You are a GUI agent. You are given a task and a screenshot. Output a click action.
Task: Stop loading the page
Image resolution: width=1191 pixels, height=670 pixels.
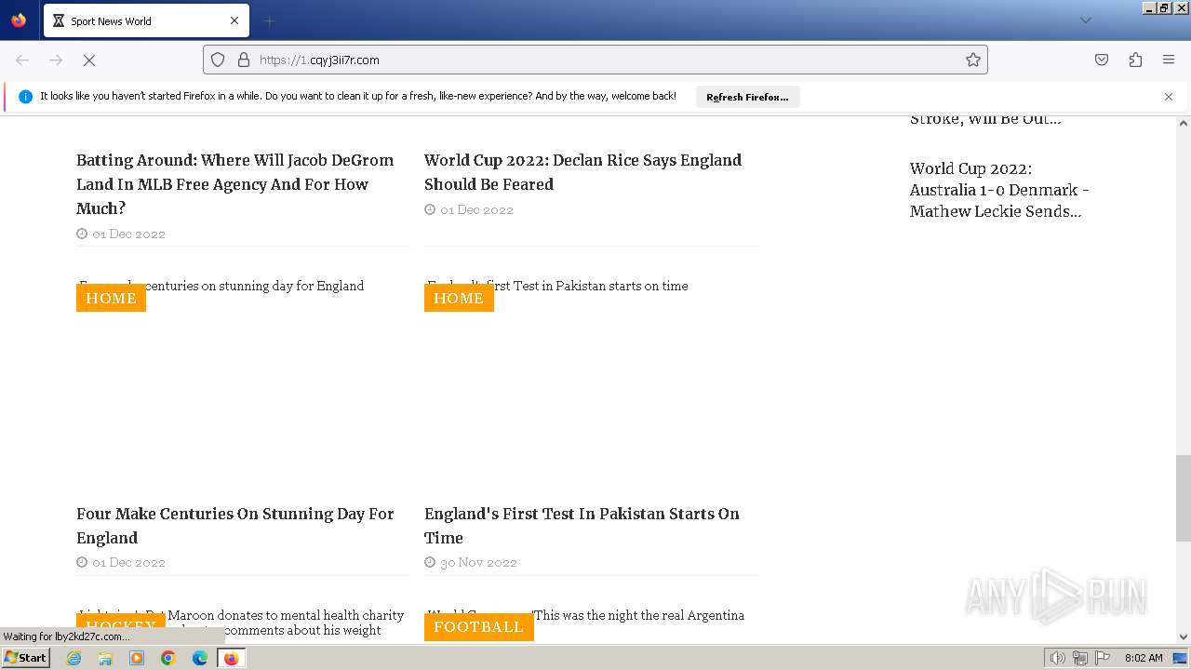pos(89,60)
